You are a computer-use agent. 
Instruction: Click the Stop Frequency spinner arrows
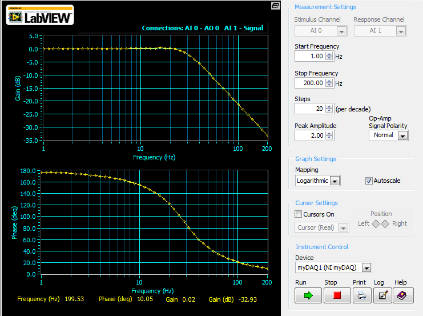329,83
